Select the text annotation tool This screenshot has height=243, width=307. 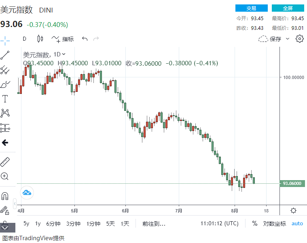pos(5,99)
